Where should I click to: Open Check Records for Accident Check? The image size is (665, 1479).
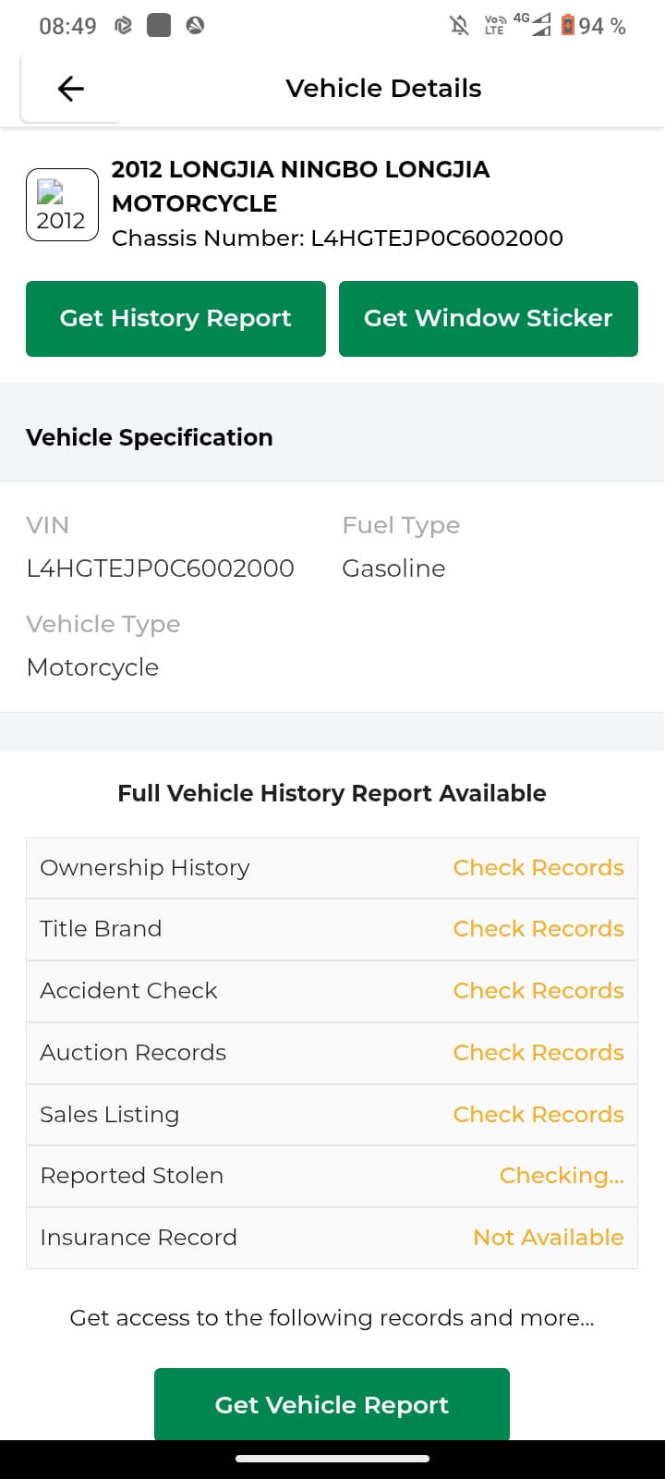point(538,991)
